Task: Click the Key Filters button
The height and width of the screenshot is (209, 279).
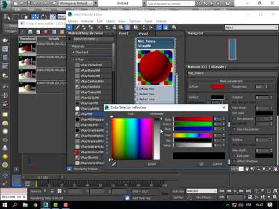Action: point(205,197)
